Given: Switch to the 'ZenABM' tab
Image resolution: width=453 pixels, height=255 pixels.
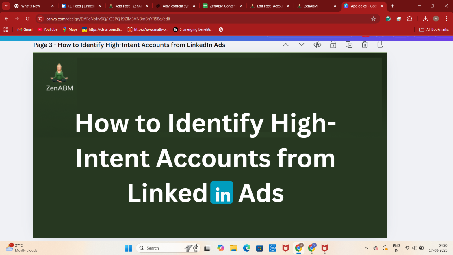Looking at the screenshot, I should [317, 6].
